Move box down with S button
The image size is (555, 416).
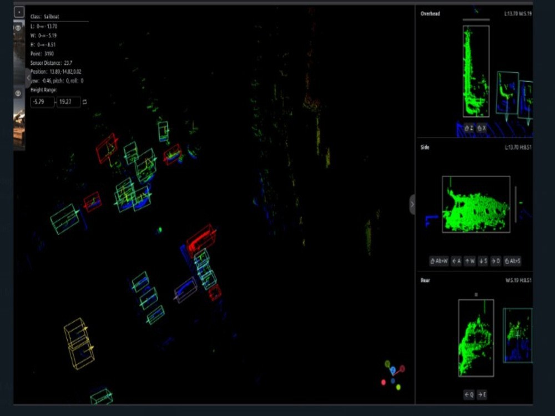pyautogui.click(x=483, y=261)
